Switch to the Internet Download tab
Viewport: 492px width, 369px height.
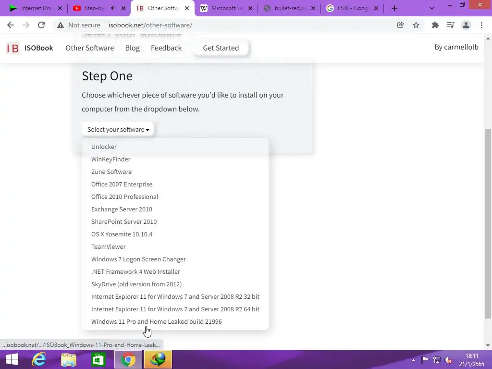[x=35, y=8]
